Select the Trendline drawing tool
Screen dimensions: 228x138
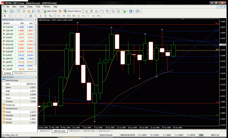26,16
